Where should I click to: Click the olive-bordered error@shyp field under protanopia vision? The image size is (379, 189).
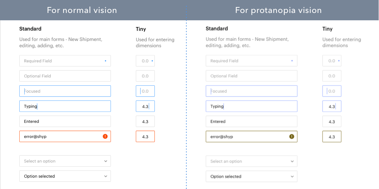pos(246,136)
